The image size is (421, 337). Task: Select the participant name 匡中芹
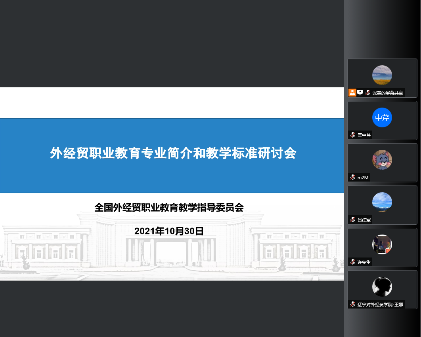364,135
